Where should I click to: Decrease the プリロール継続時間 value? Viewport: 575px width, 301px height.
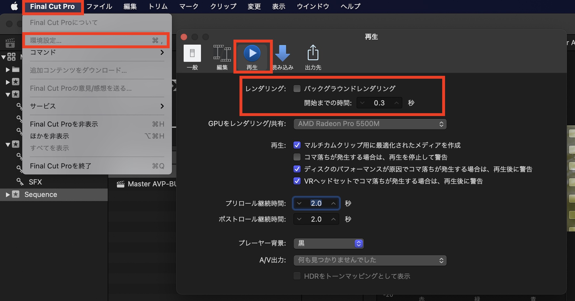click(x=299, y=203)
